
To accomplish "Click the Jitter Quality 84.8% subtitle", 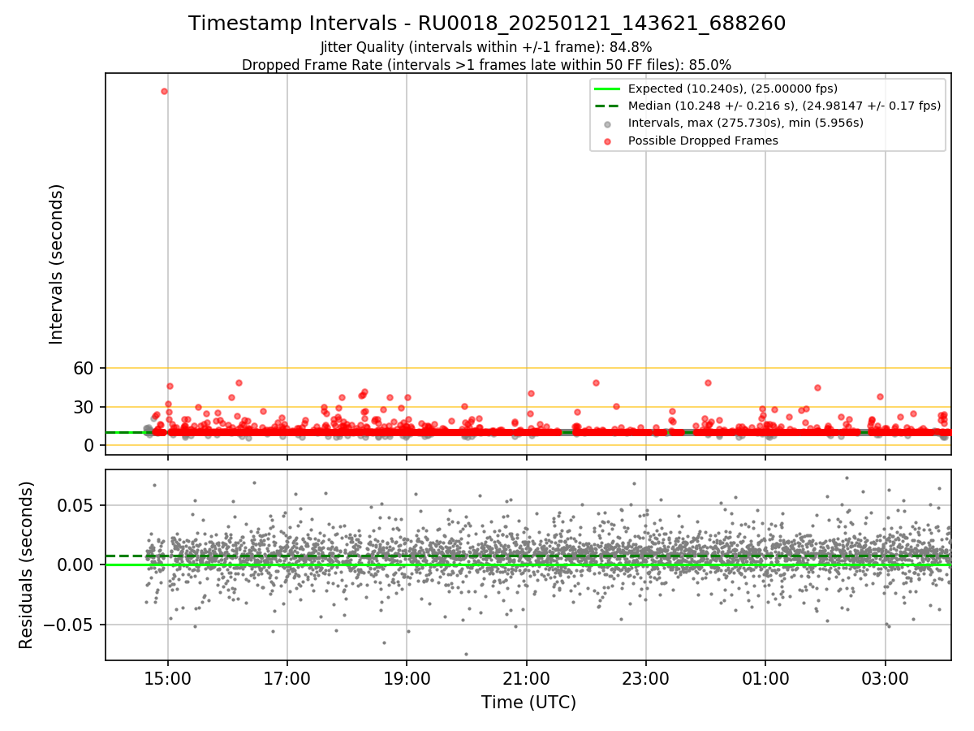I will [486, 47].
